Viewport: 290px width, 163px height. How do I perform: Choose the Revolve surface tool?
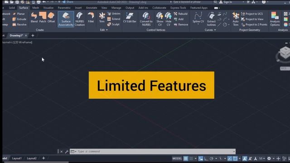tap(19, 24)
